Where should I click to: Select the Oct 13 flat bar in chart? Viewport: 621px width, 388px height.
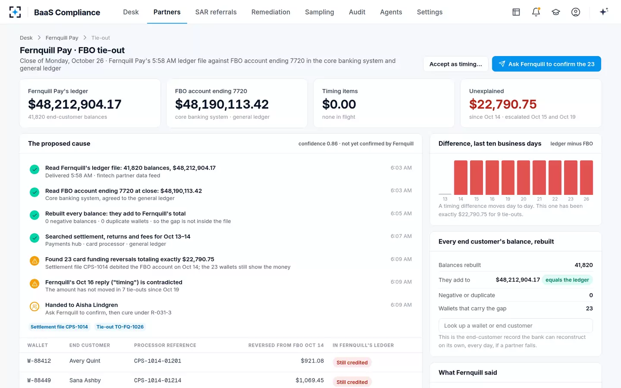click(445, 194)
